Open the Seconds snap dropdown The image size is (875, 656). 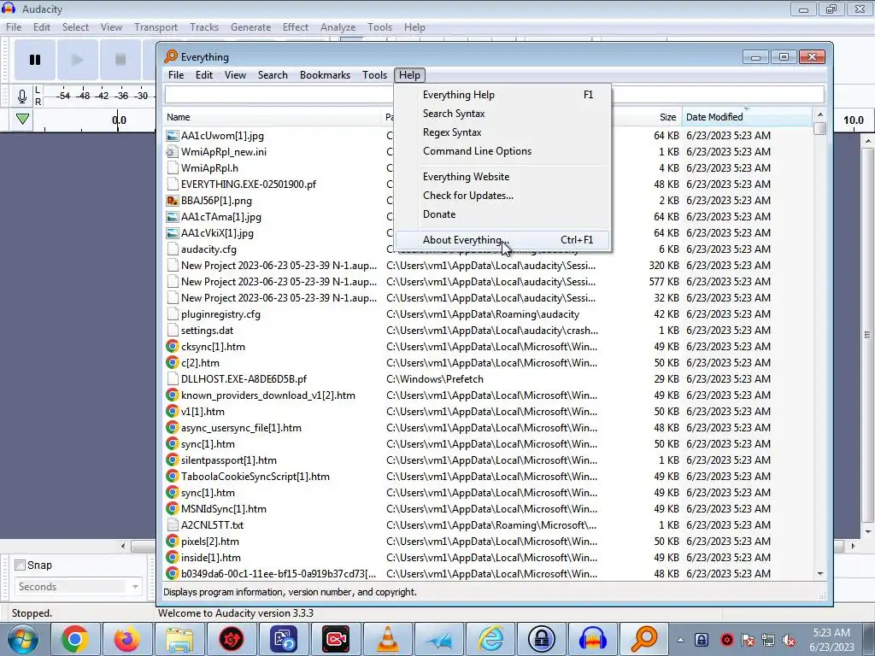point(78,586)
